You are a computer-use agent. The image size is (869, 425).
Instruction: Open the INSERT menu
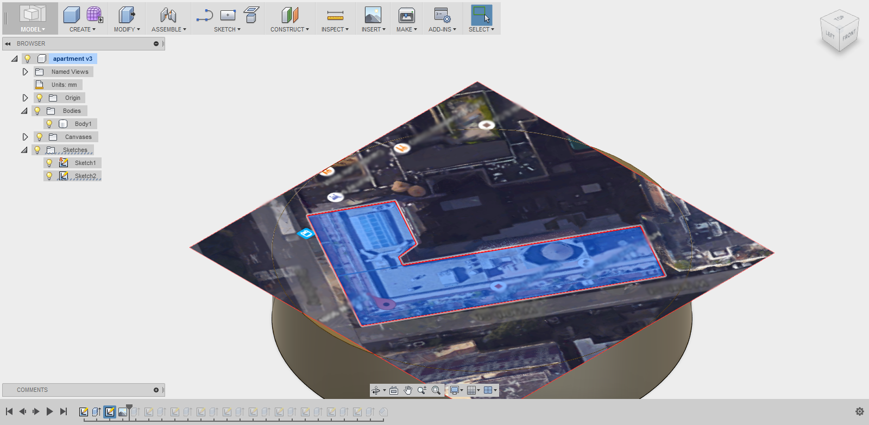pos(374,29)
